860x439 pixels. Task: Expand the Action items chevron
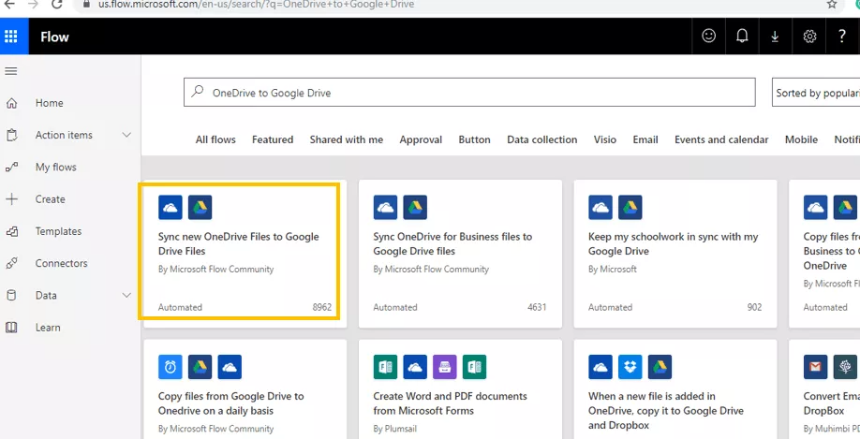pyautogui.click(x=126, y=135)
